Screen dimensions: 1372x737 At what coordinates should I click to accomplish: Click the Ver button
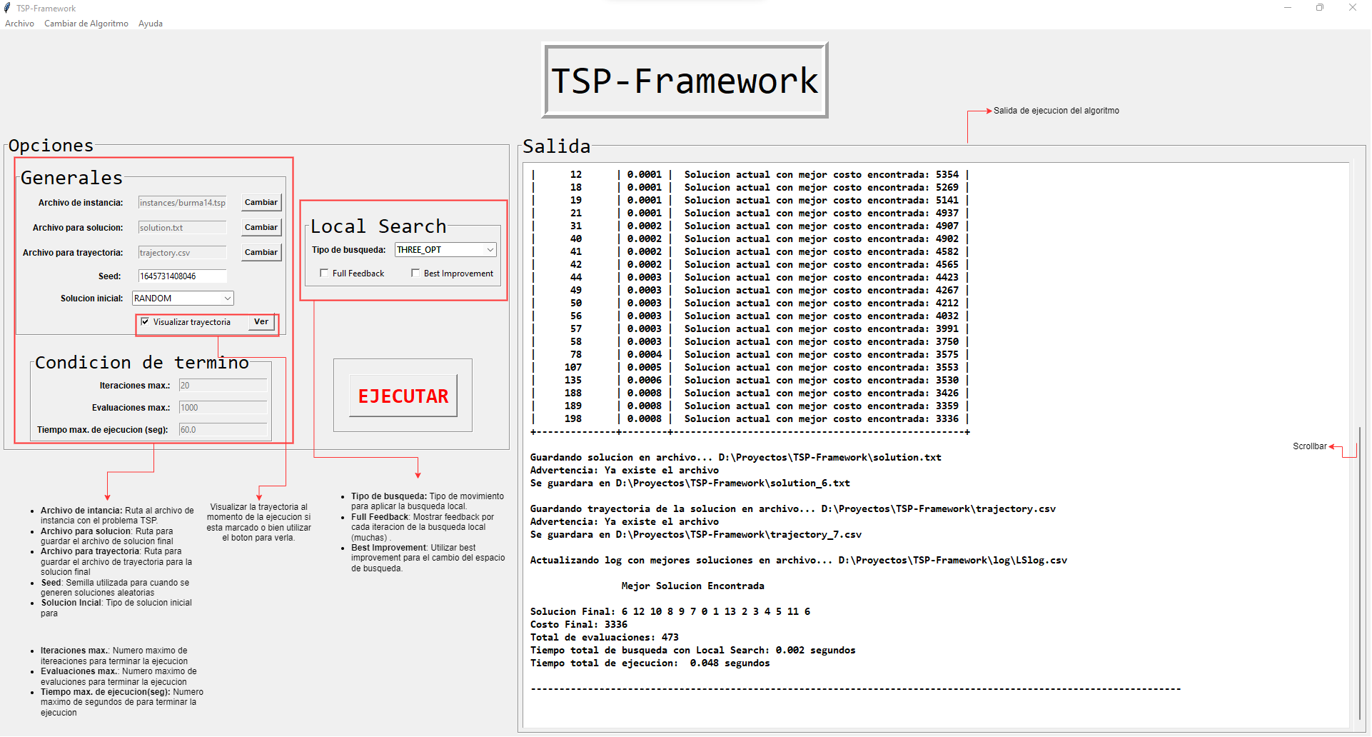[x=261, y=322]
